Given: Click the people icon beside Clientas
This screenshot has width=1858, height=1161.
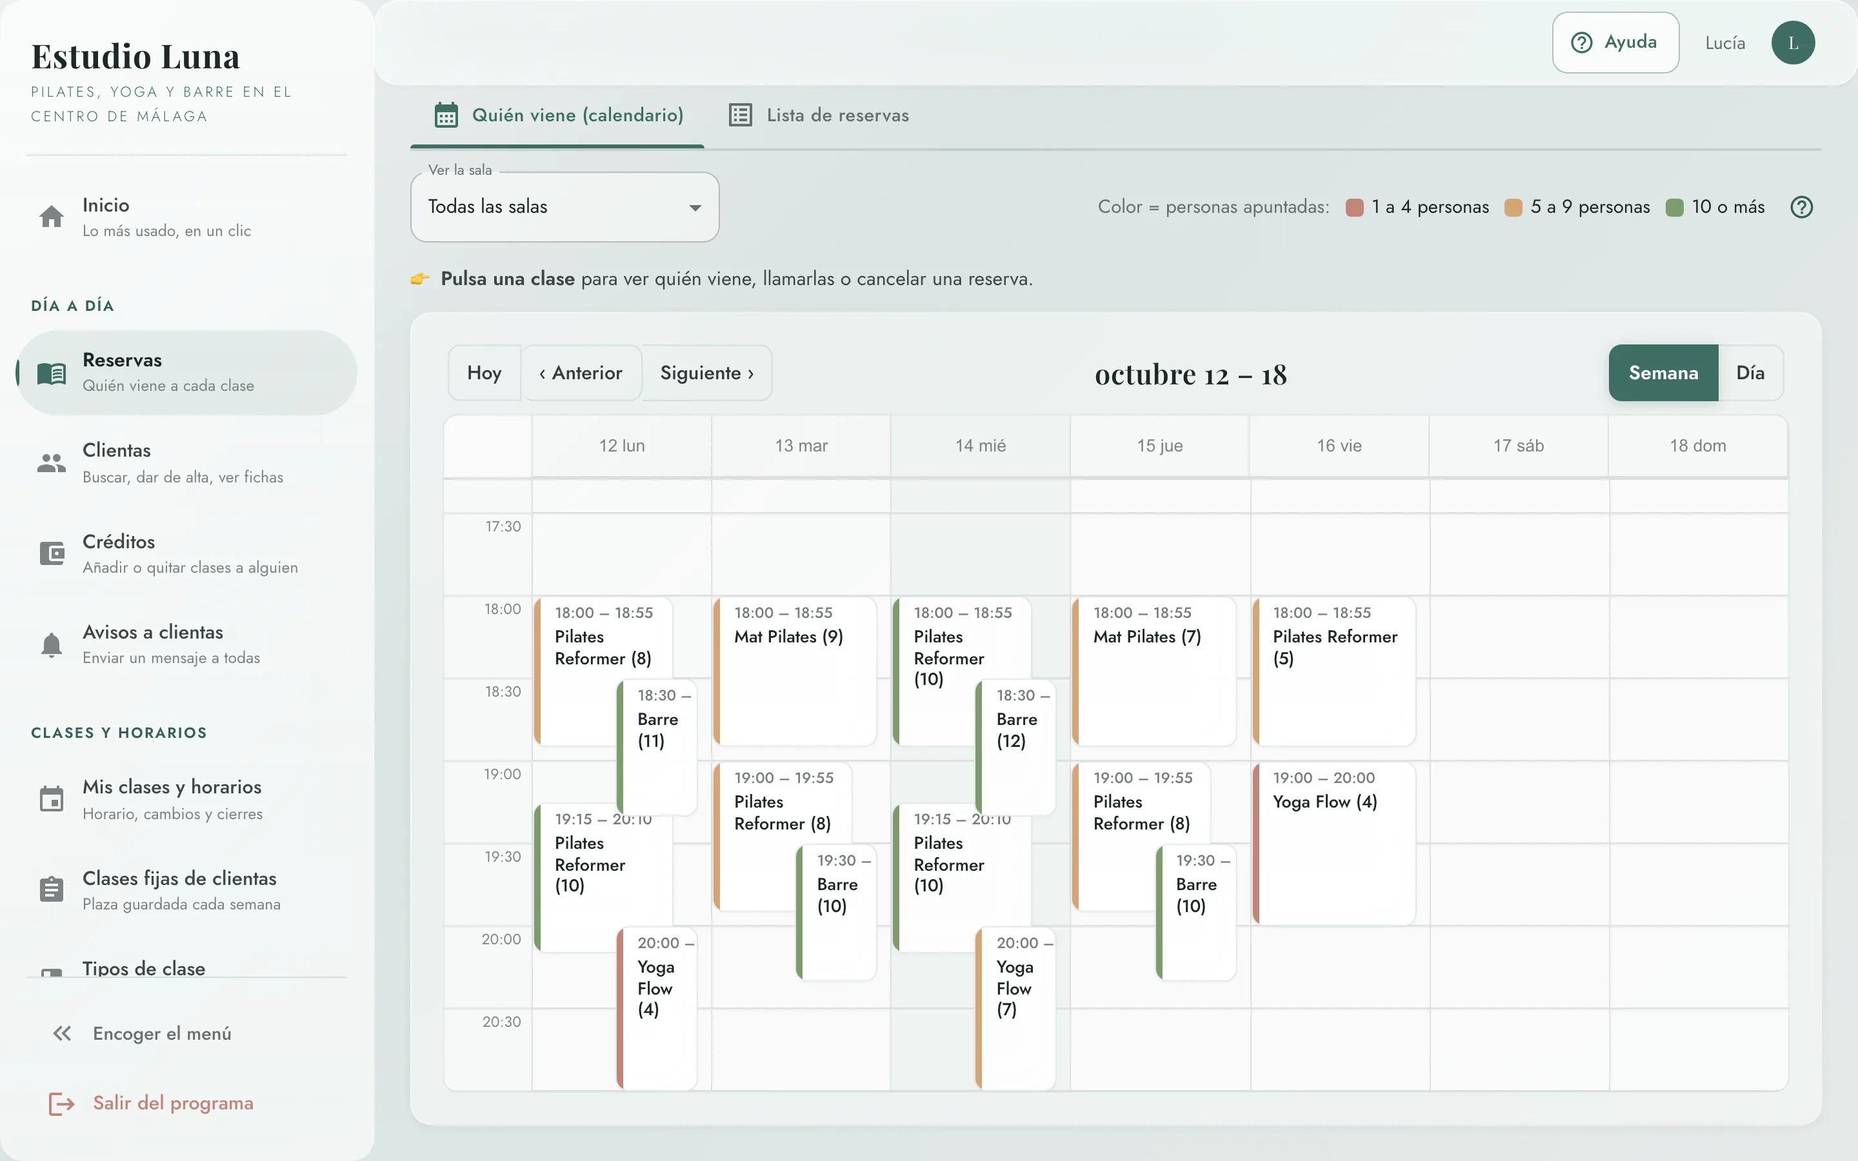Looking at the screenshot, I should point(52,463).
